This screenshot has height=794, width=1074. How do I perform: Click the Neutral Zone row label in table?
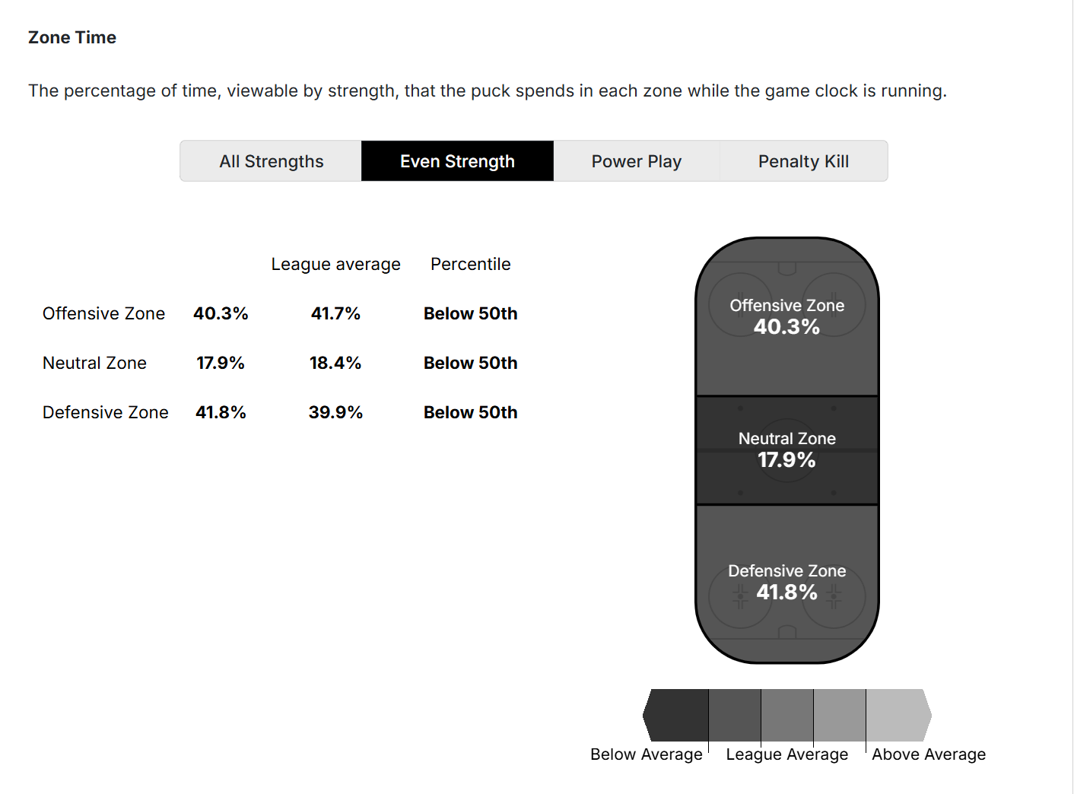(94, 363)
